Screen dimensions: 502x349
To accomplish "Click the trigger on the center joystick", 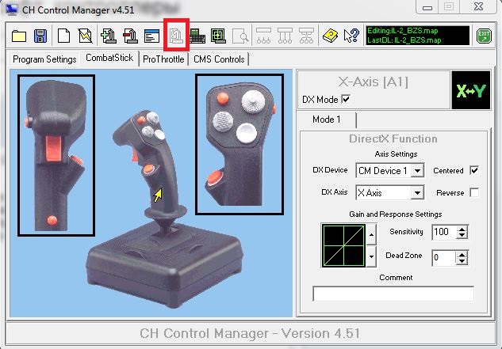I will [x=135, y=155].
